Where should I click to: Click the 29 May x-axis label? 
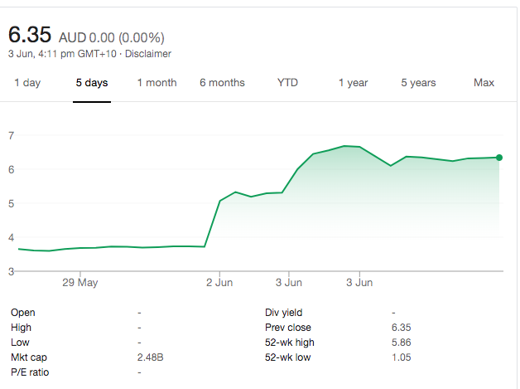[x=80, y=283]
